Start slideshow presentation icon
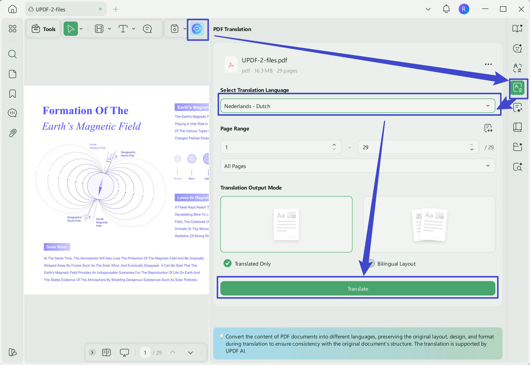The height and width of the screenshot is (365, 530). click(x=124, y=352)
